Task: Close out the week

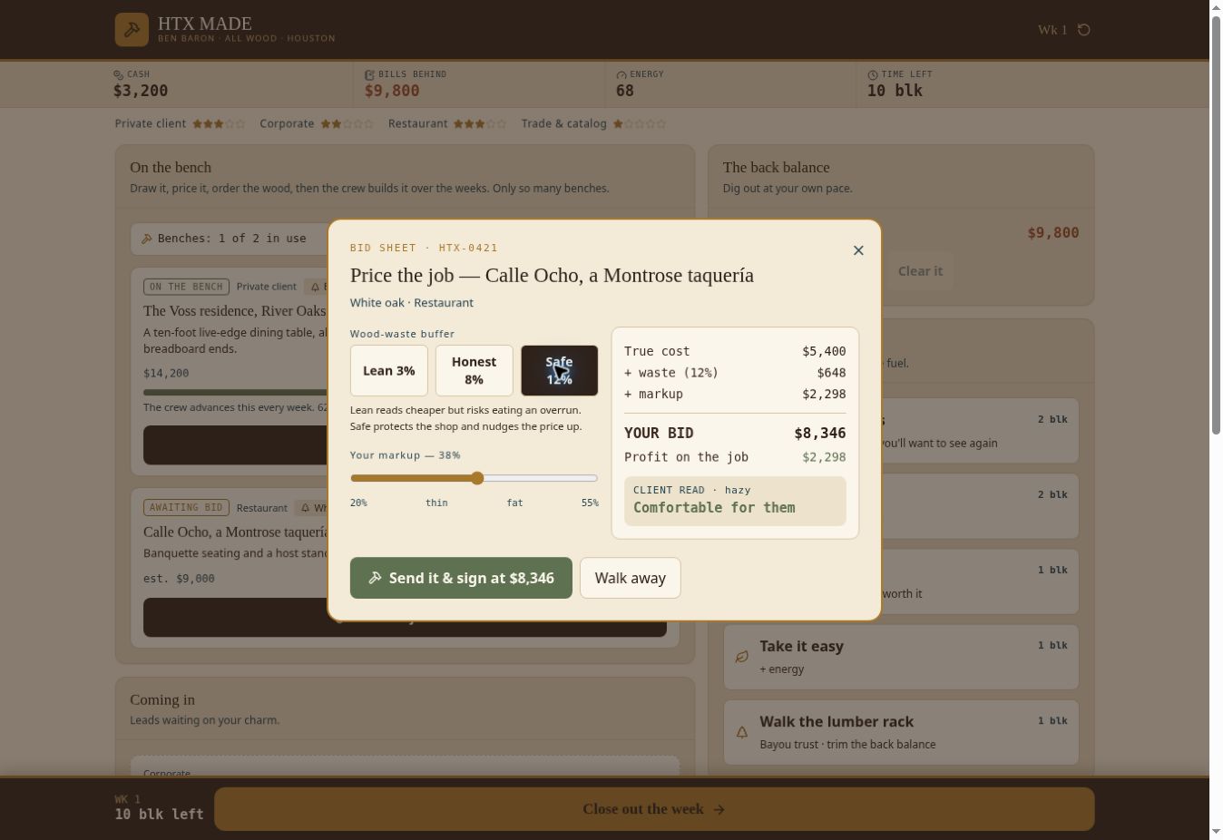Action: (x=654, y=809)
